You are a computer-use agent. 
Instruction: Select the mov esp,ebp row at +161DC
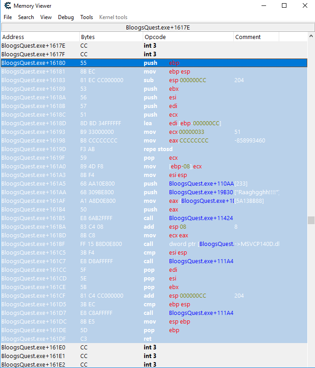pyautogui.click(x=154, y=322)
